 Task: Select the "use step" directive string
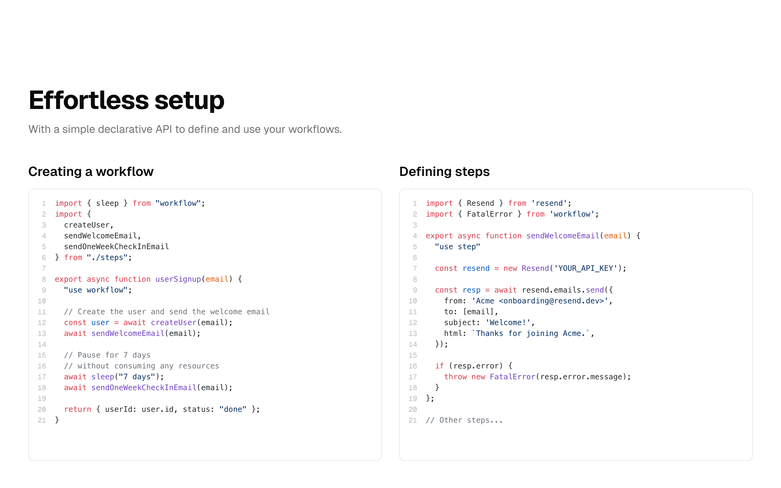point(457,247)
